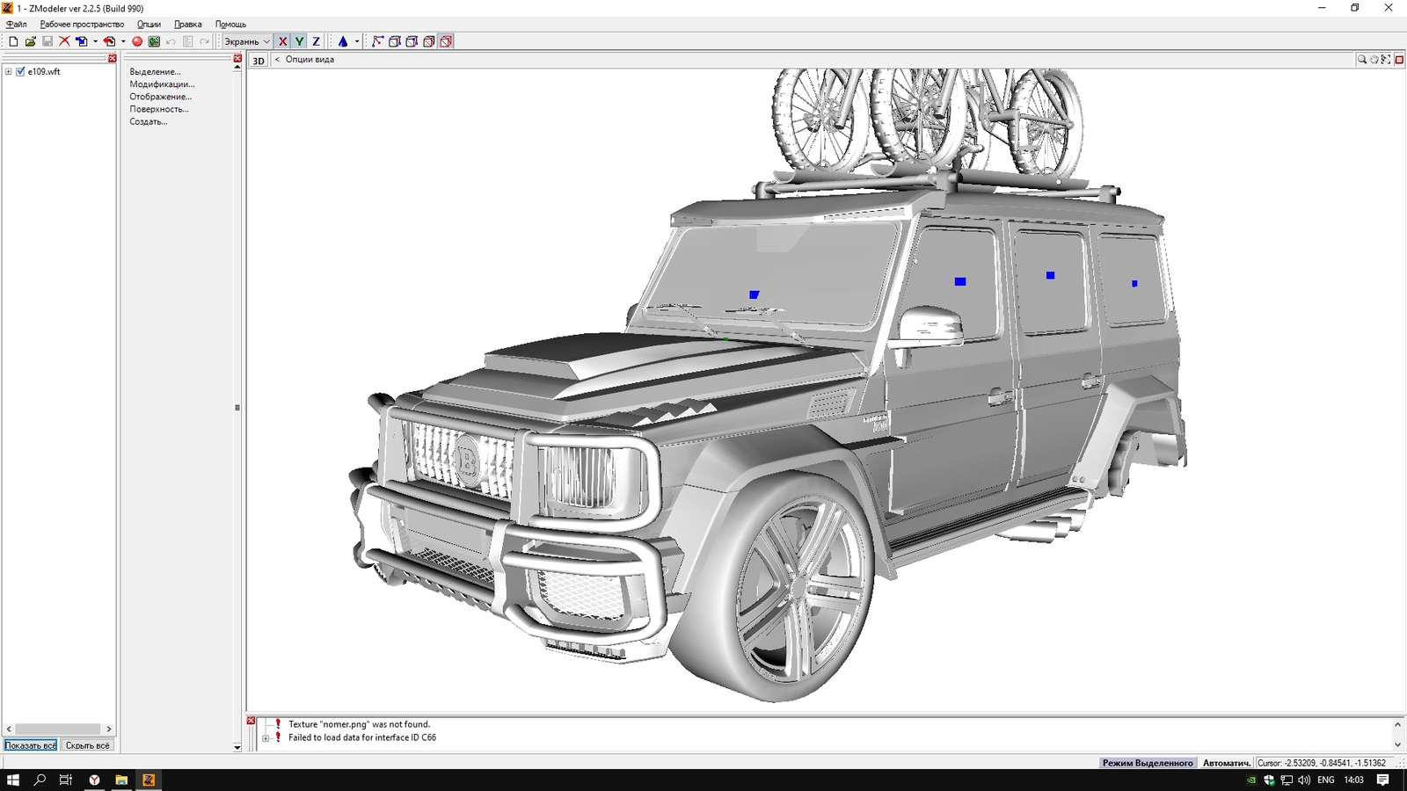
Task: Click the red X delete icon in the toolbar
Action: click(x=64, y=41)
